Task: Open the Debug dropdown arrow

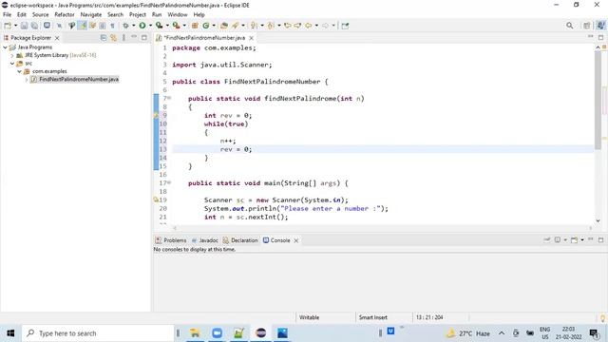Action: pyautogui.click(x=133, y=26)
